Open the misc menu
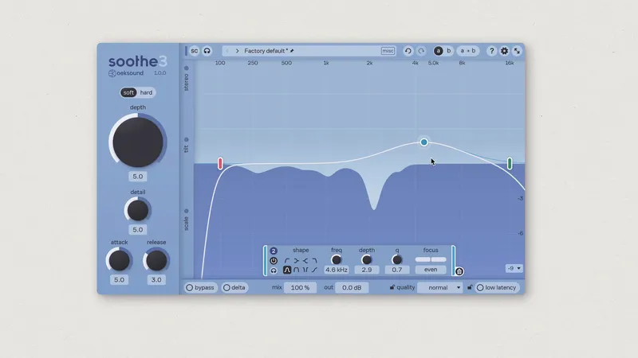638x358 pixels. pyautogui.click(x=388, y=51)
